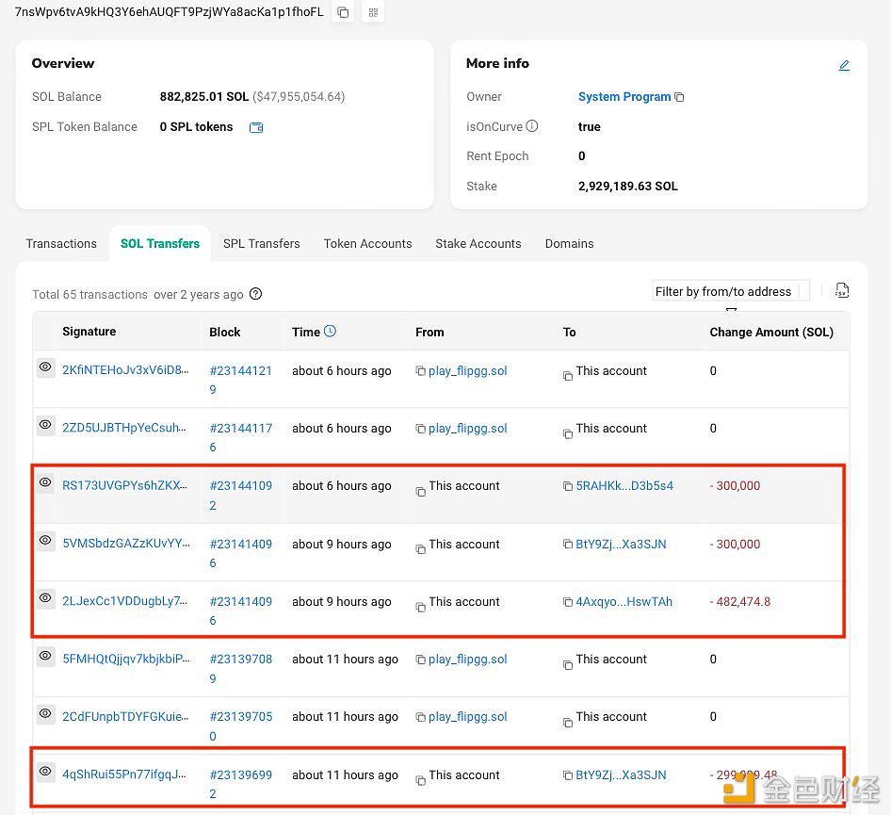Show isOnCurve info tooltip icon

click(532, 126)
